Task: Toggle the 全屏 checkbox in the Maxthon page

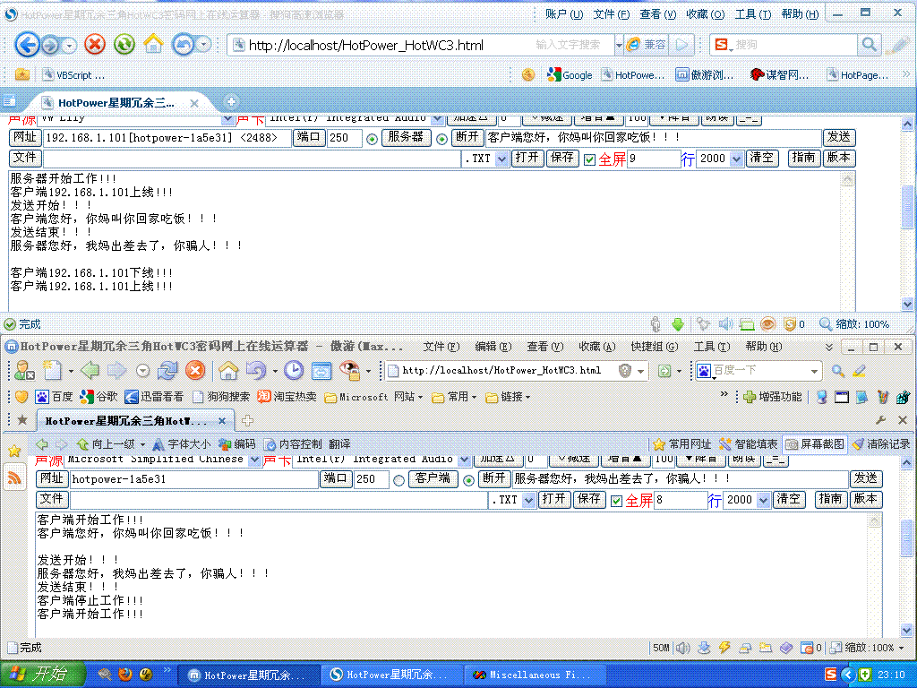Action: pos(616,501)
